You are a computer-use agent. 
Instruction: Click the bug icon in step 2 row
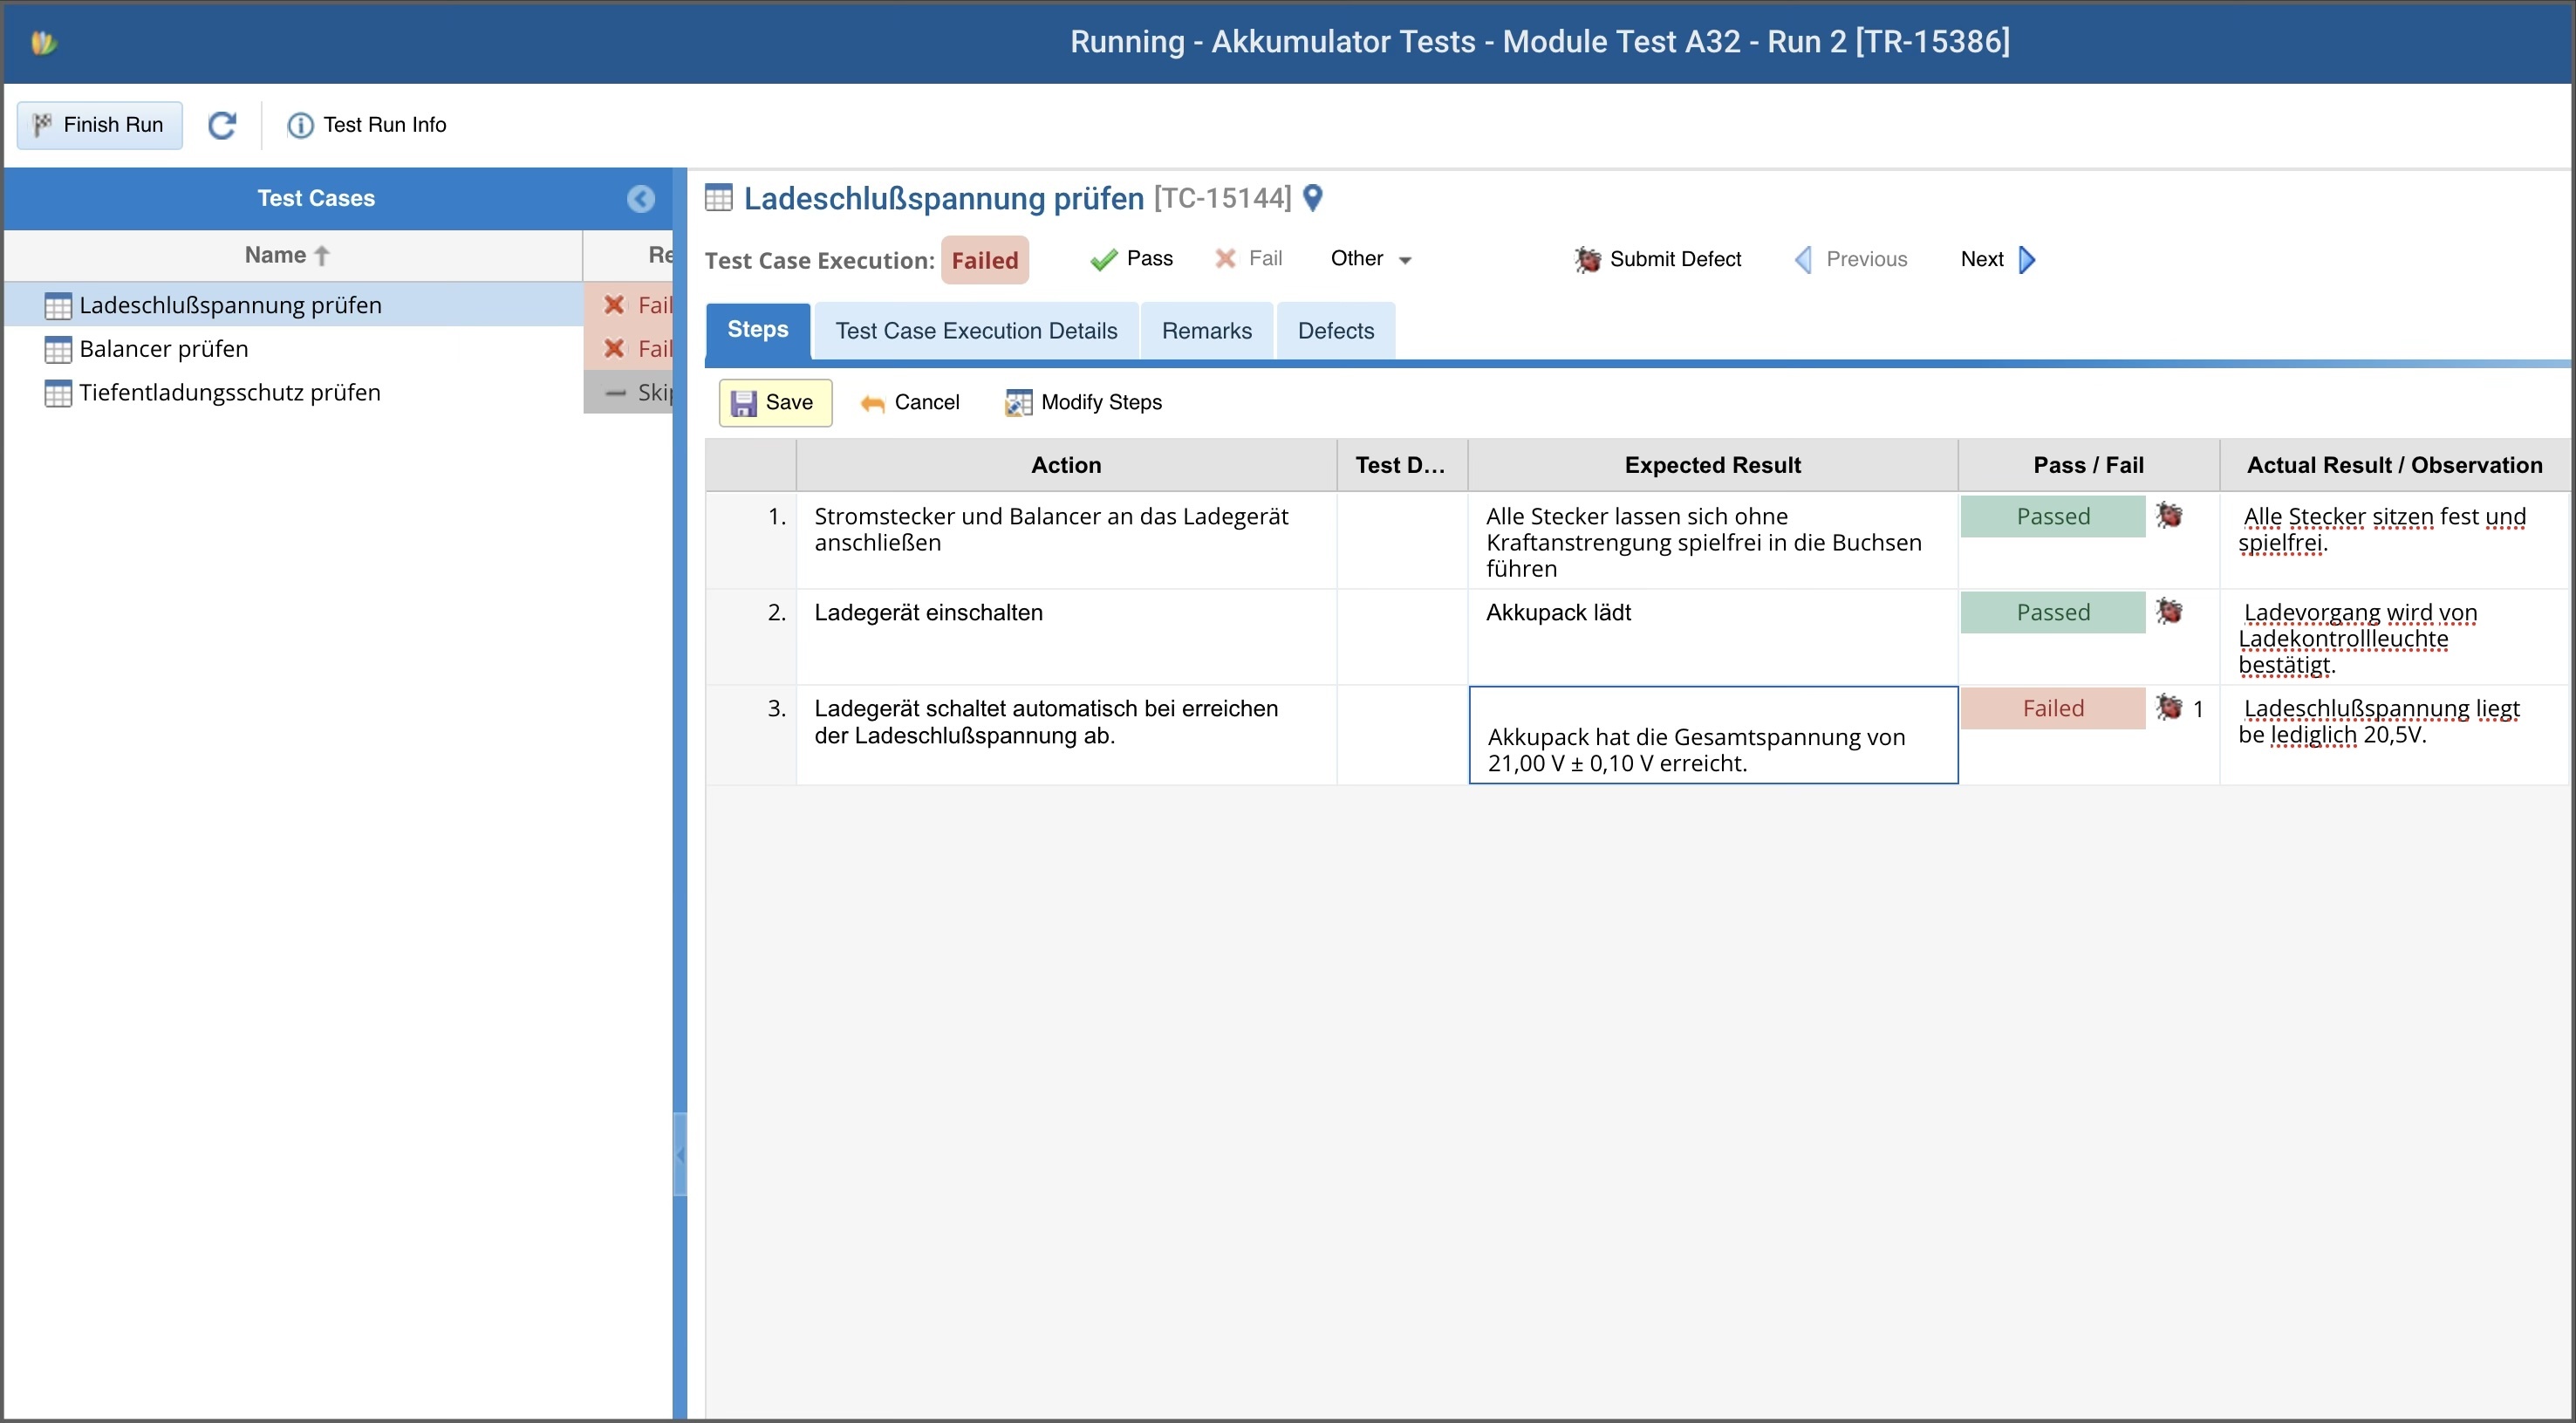pyautogui.click(x=2168, y=612)
